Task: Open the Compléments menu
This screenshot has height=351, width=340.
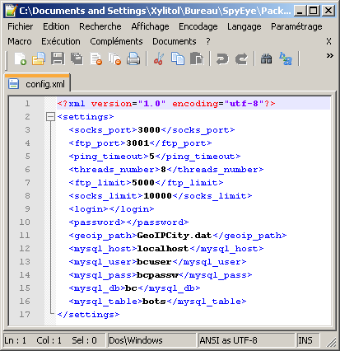Action: click(x=116, y=41)
